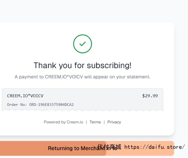This screenshot has width=188, height=158.
Task: Click the 代付商城 watermark text
Action: click(x=109, y=147)
